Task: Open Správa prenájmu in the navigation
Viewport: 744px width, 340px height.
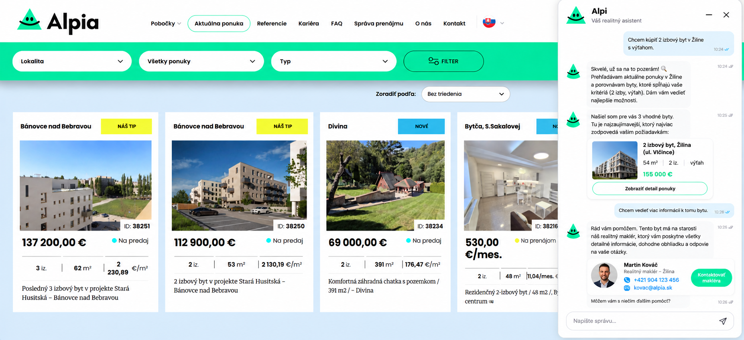Action: point(378,23)
